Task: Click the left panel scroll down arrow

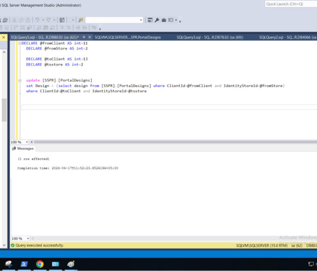Action: pyautogui.click(x=4, y=245)
